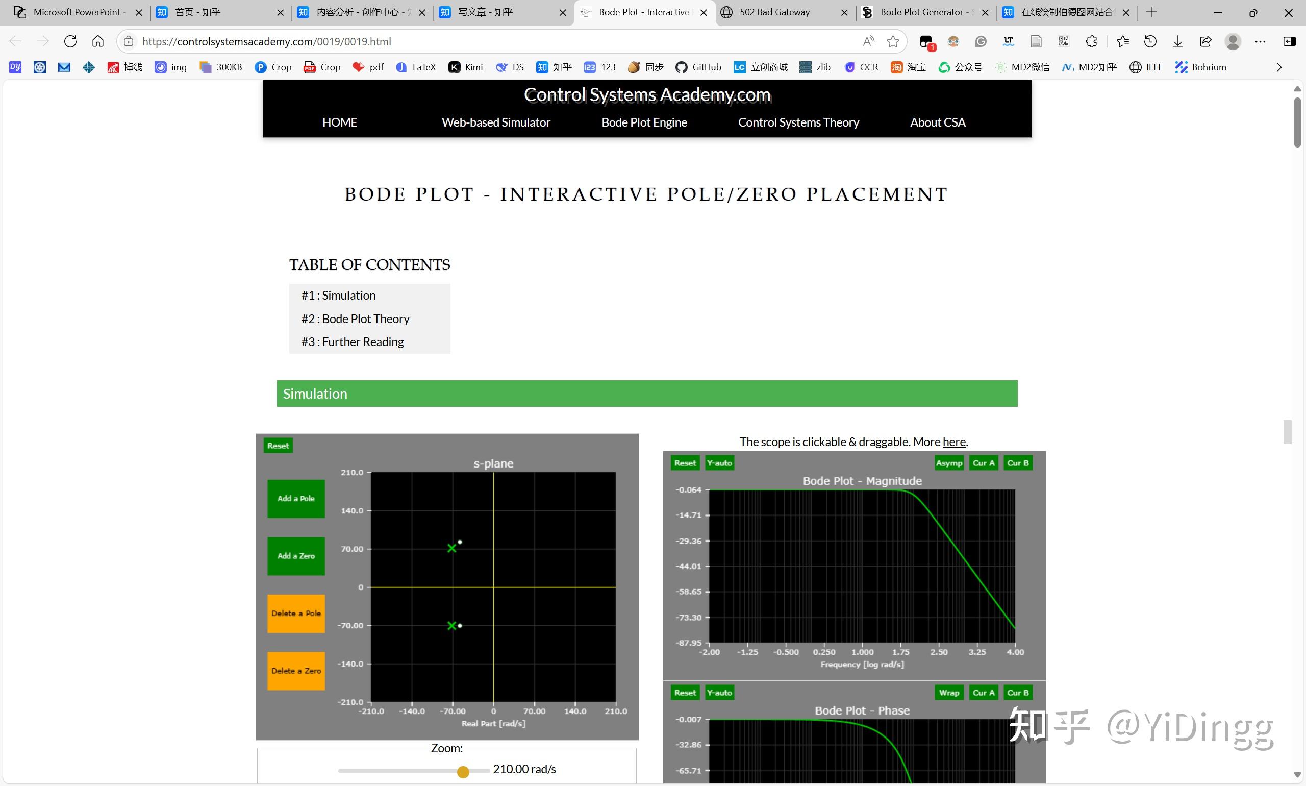Enable Y-auto on the magnitude plot
The width and height of the screenshot is (1306, 786).
pyautogui.click(x=719, y=462)
